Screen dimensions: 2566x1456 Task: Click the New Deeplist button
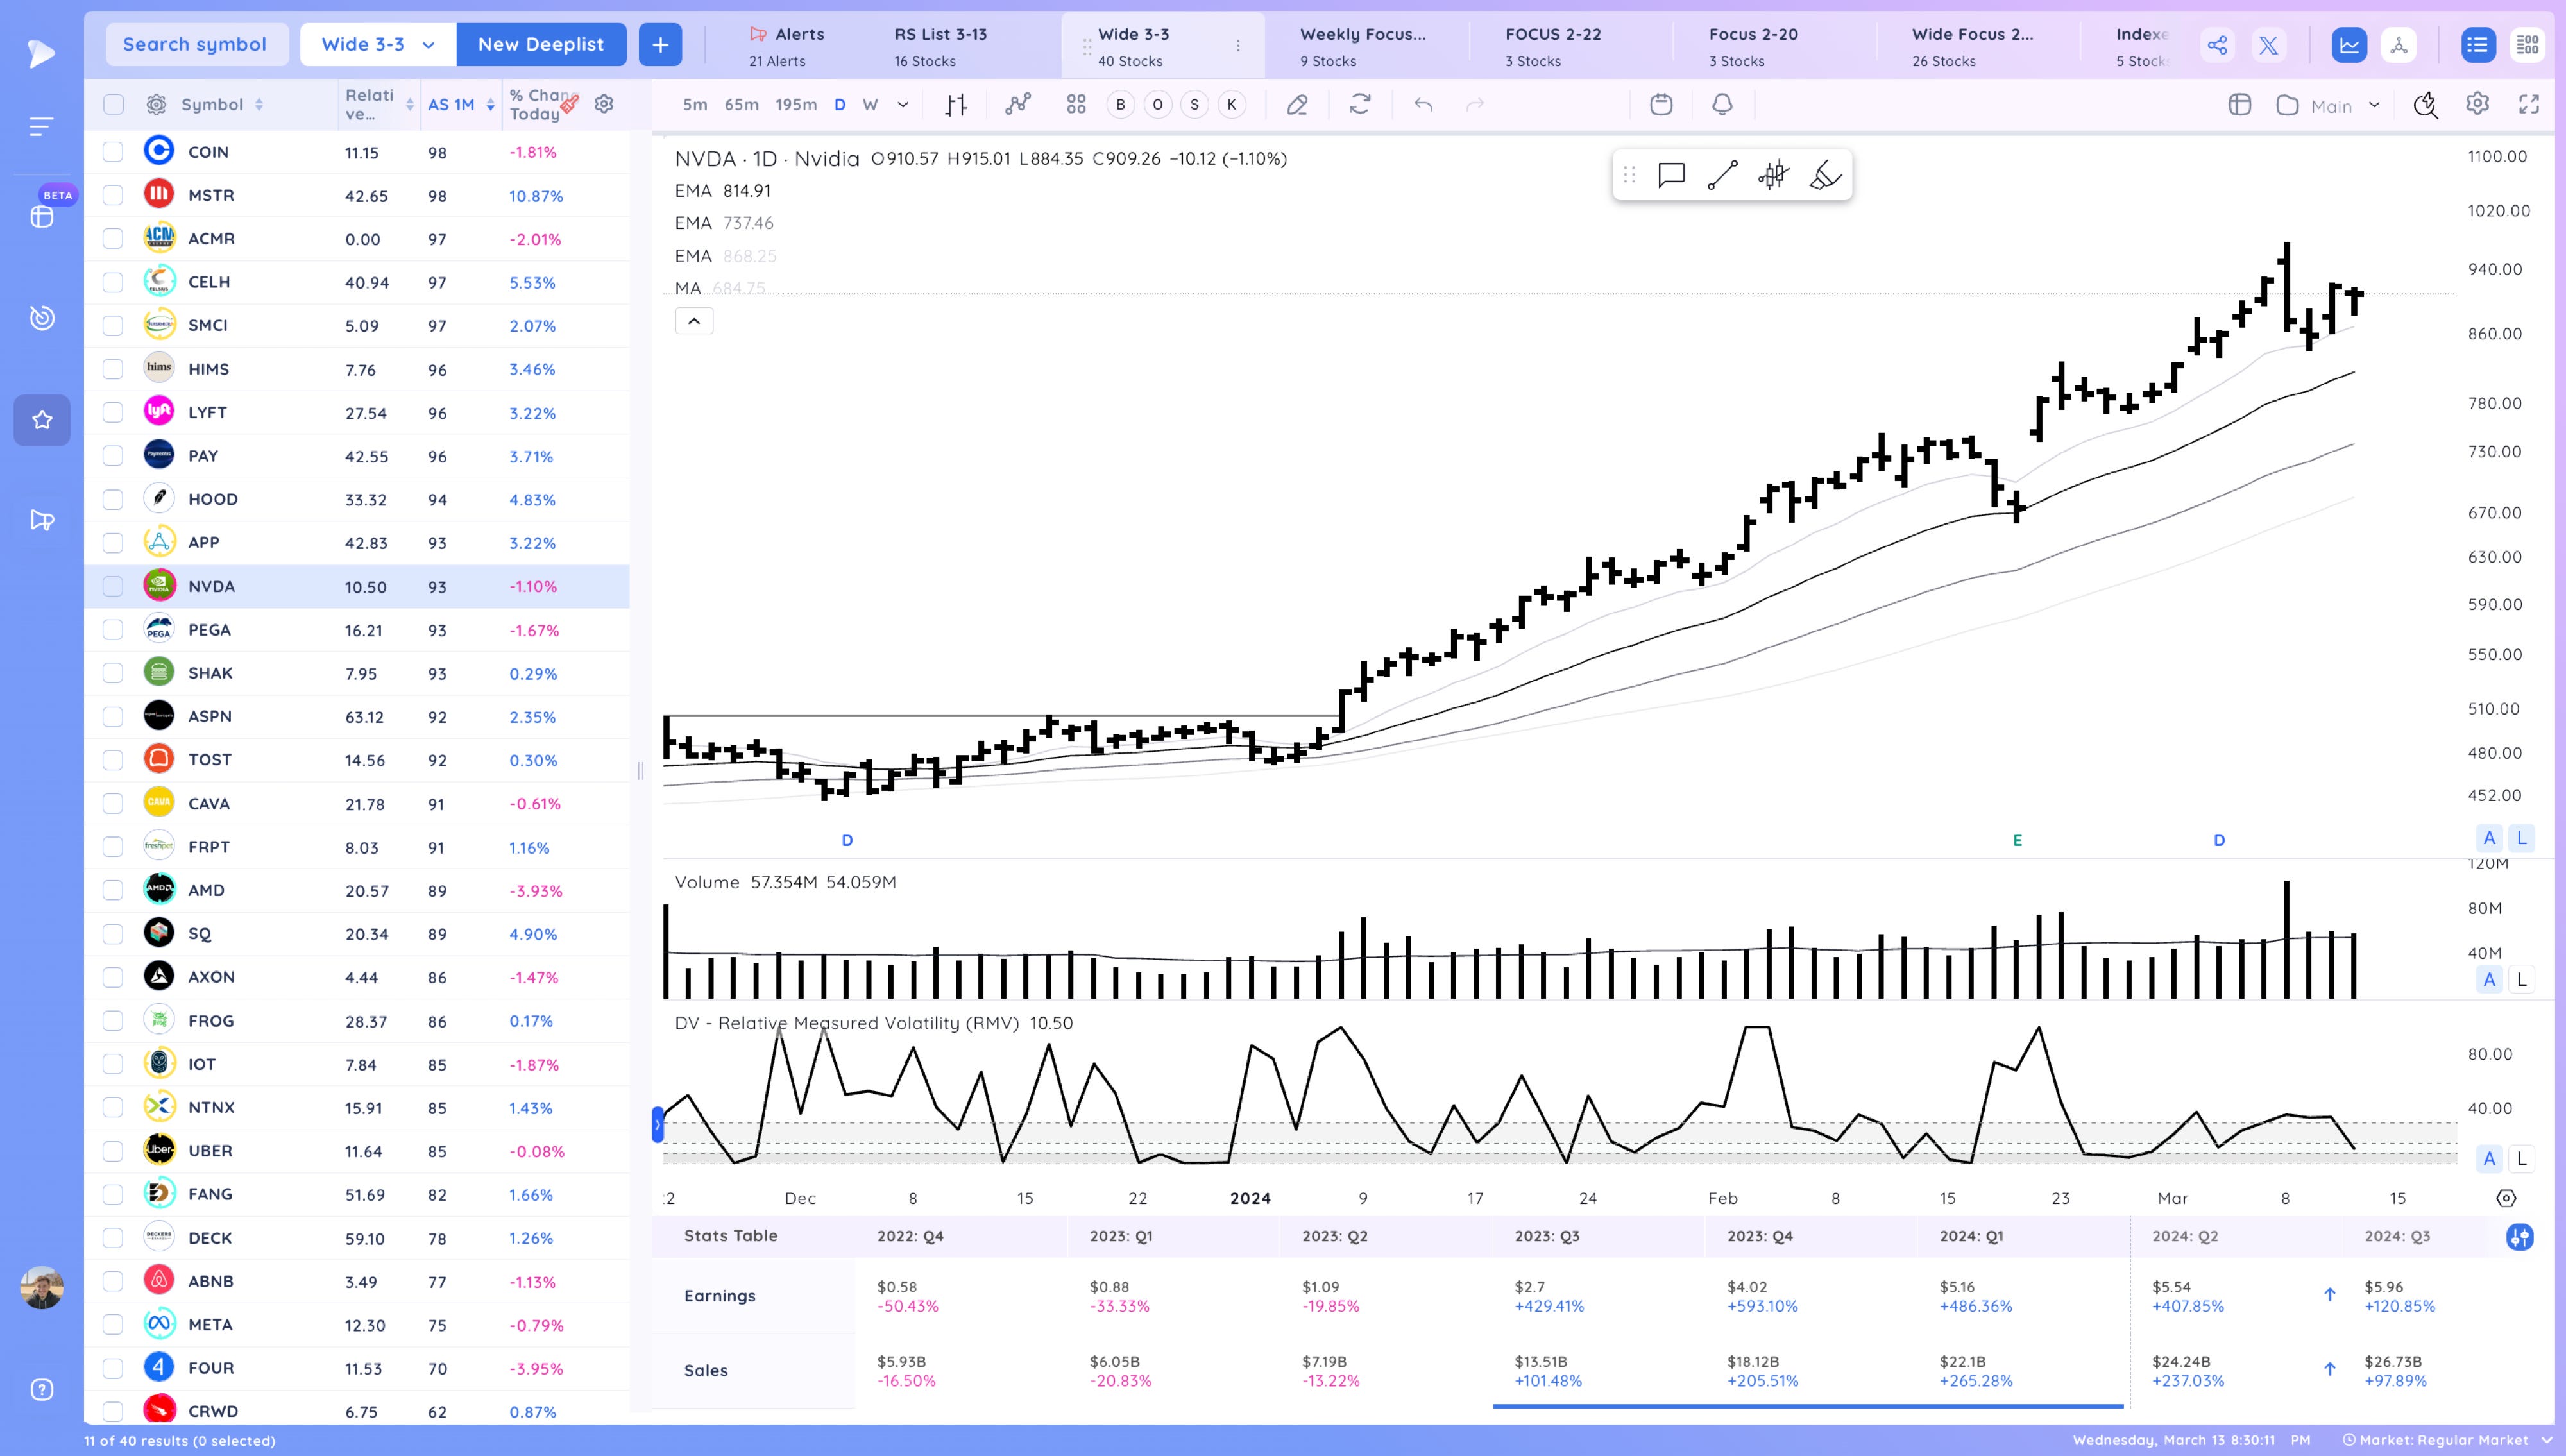click(x=541, y=45)
